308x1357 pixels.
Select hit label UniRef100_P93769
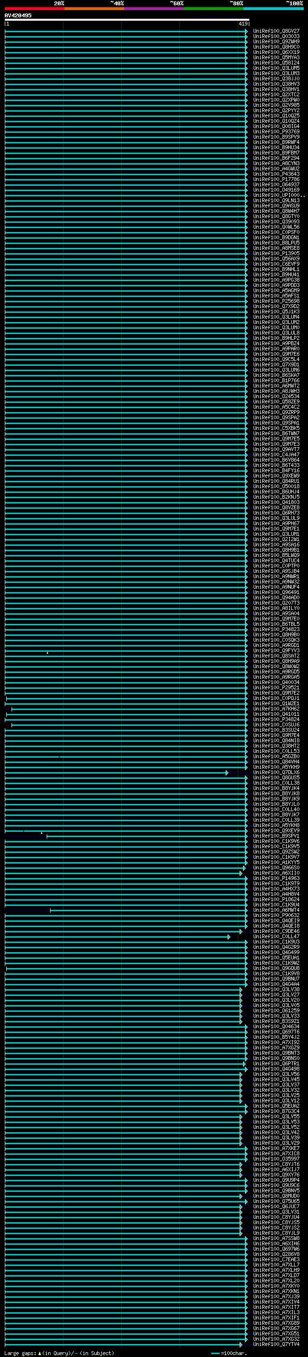tap(276, 132)
